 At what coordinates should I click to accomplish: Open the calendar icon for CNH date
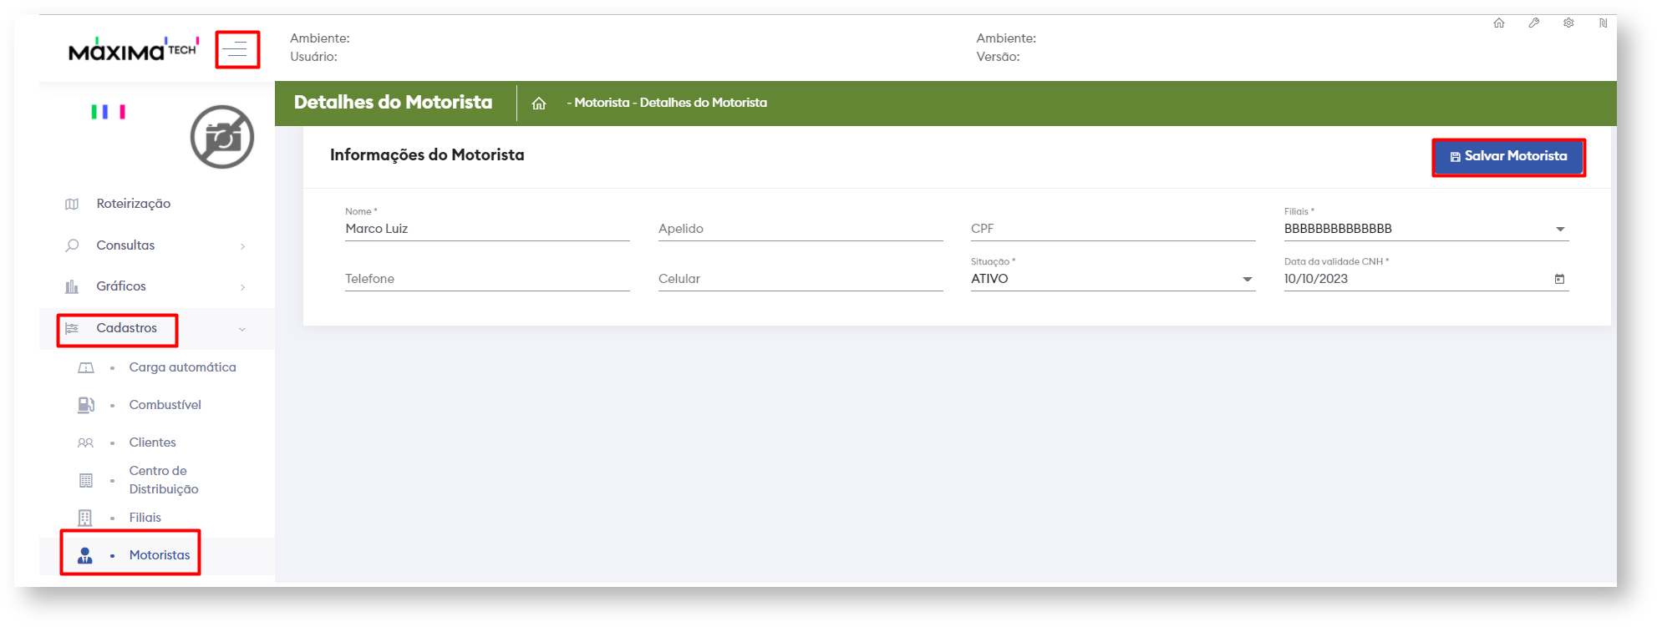(1559, 279)
